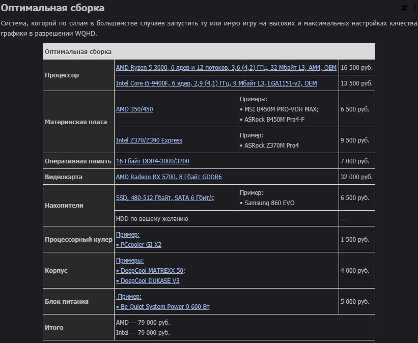Click the 4 000 руб. price cell

357,270
